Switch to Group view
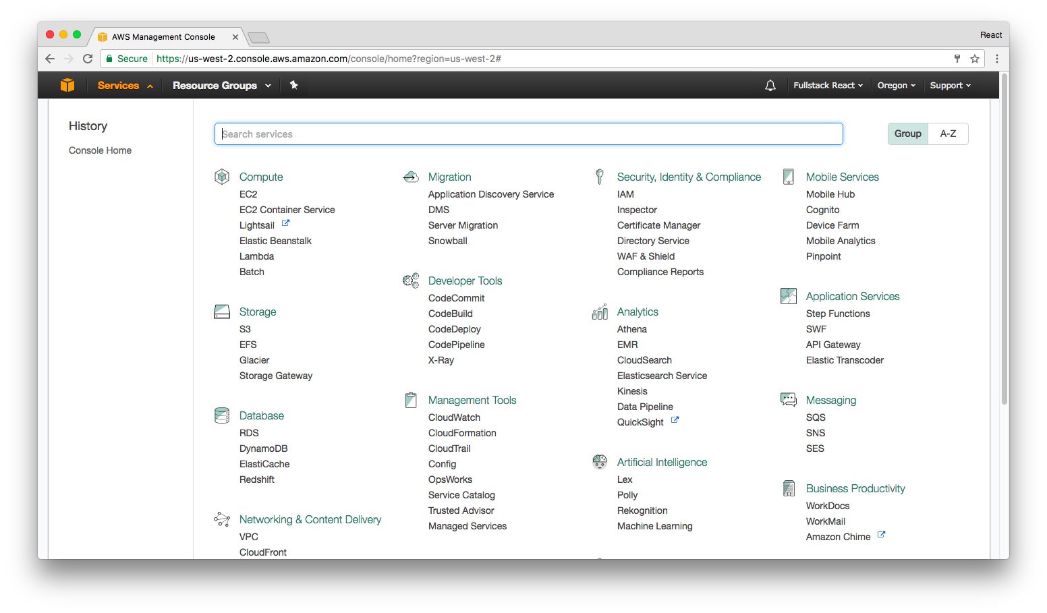 (x=908, y=134)
